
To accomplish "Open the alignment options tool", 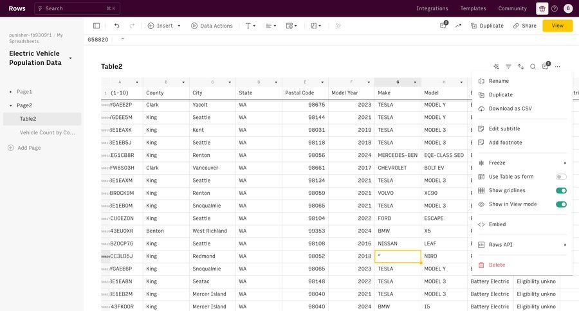I will coord(271,26).
